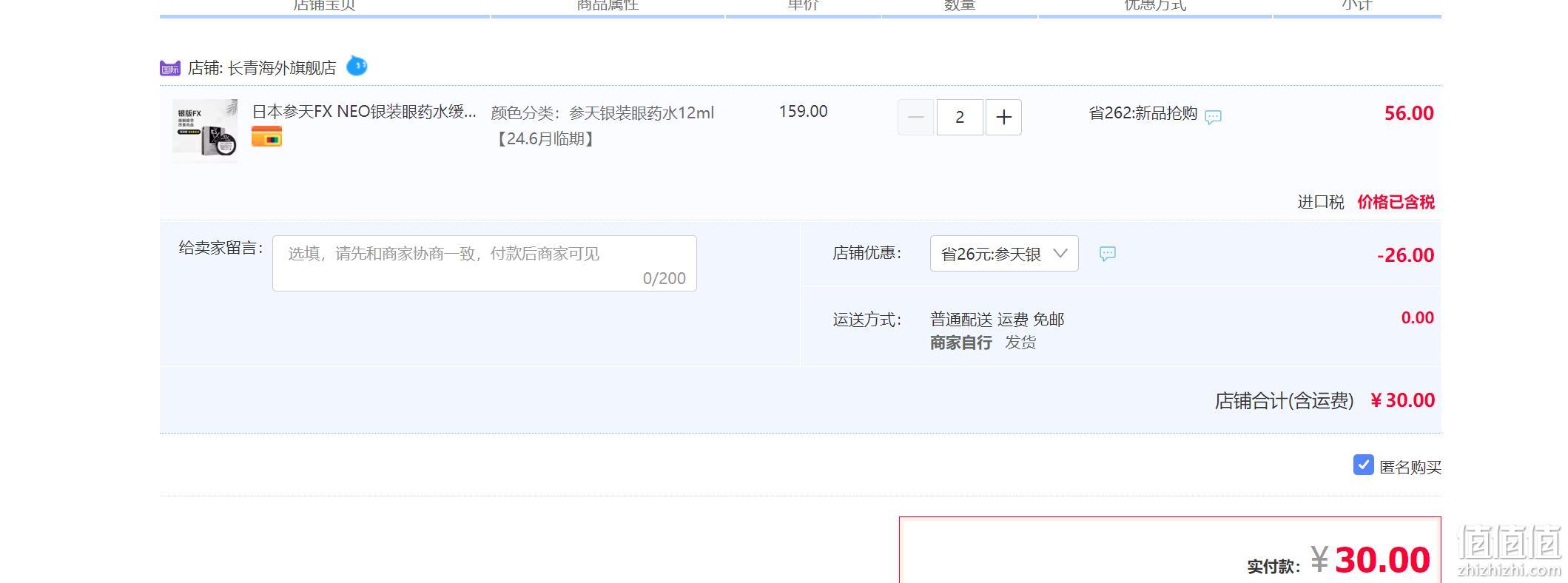Open the 长青海外旗舰店 store link
The height and width of the screenshot is (583, 1568).
tap(281, 68)
